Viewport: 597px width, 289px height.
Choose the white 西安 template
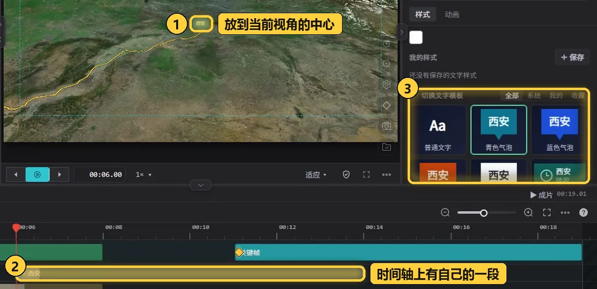pyautogui.click(x=499, y=170)
